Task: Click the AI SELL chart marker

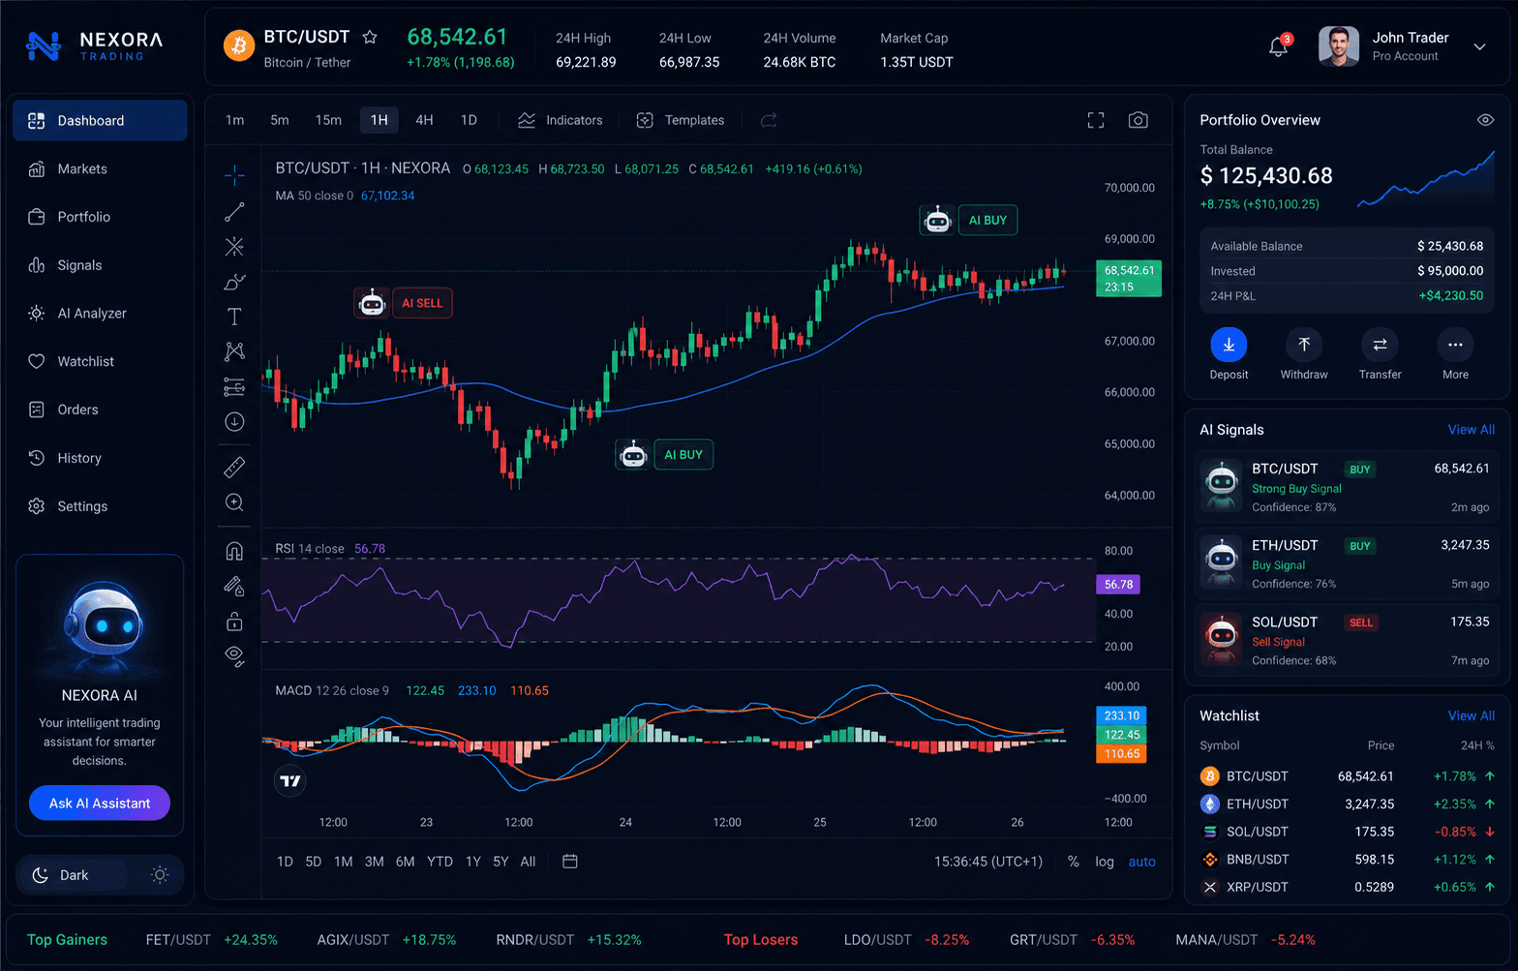Action: [422, 303]
